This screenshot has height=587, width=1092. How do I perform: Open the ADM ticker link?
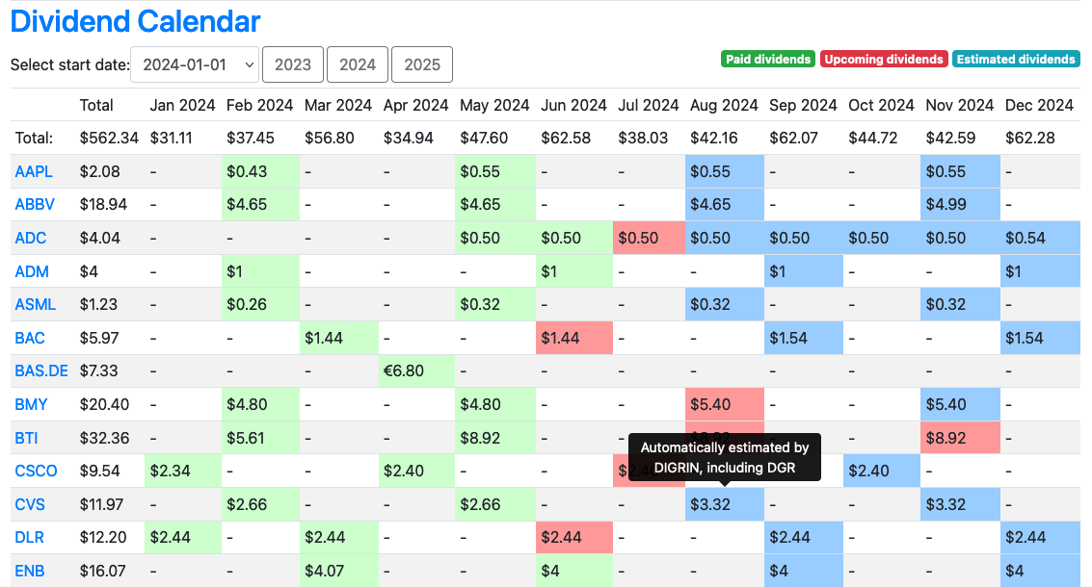coord(32,271)
